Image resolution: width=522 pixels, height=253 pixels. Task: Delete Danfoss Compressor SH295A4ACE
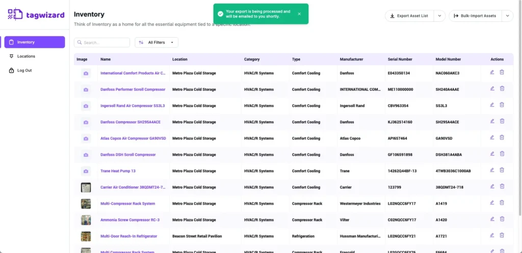pos(502,121)
